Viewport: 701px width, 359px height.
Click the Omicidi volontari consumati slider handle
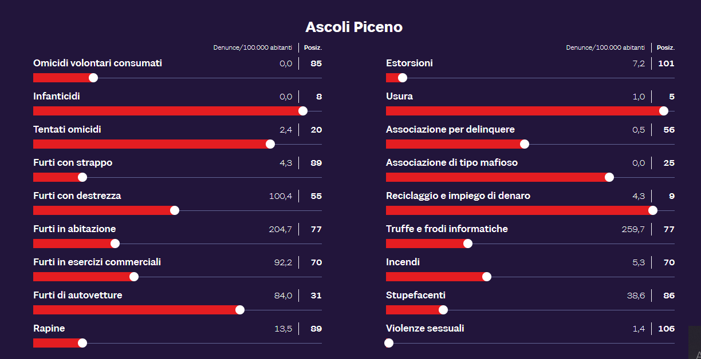pyautogui.click(x=93, y=78)
